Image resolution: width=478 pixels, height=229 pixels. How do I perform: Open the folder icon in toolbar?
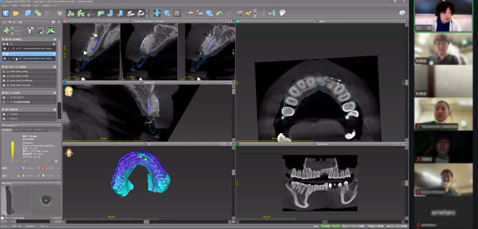point(16,13)
